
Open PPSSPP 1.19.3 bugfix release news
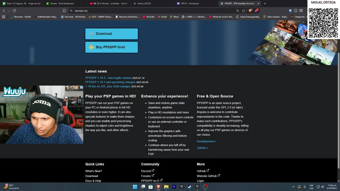[x=108, y=78]
